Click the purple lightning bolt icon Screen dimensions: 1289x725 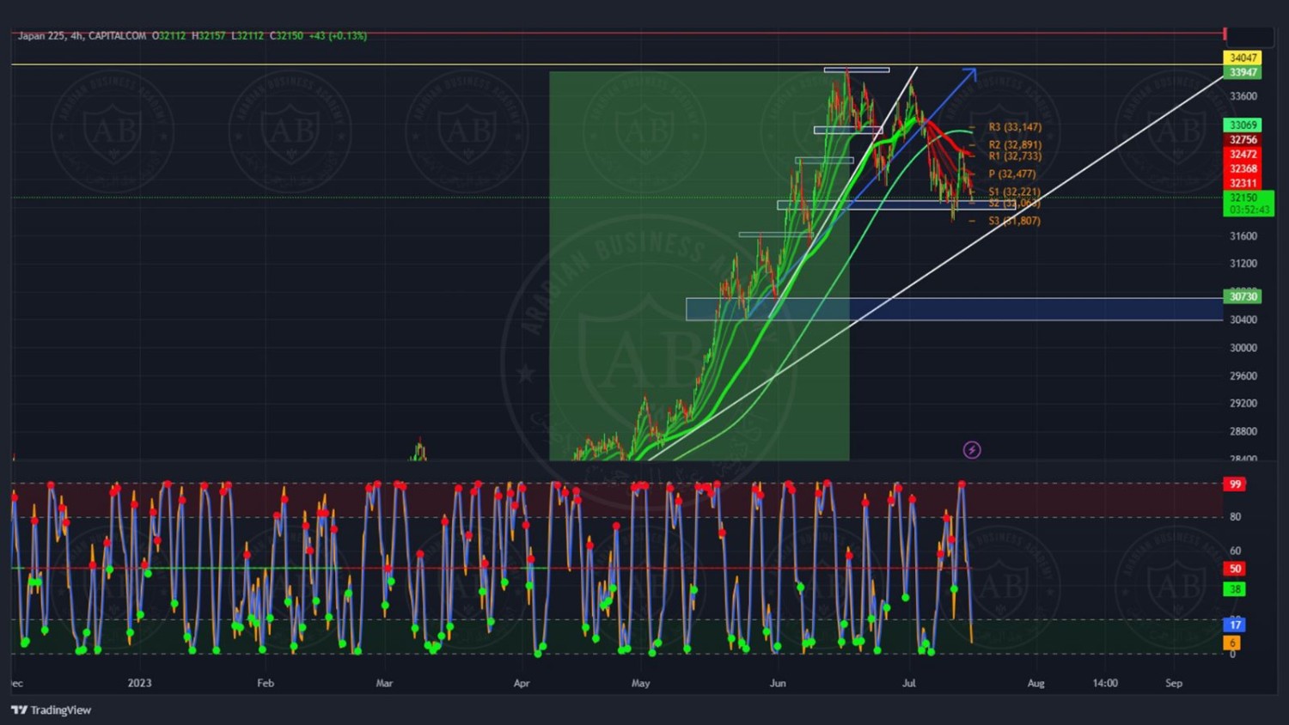971,450
